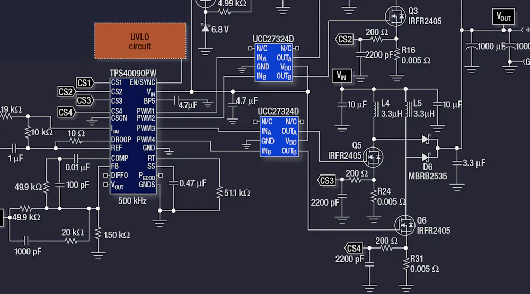The image size is (530, 294).
Task: Click the EN/SYNC pin on TPS40090PW
Action: (x=142, y=82)
